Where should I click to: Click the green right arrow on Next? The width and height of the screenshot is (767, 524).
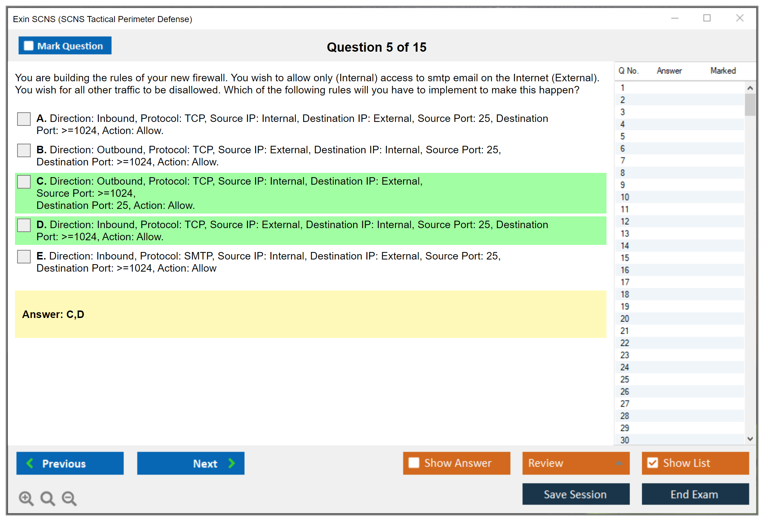tap(232, 463)
